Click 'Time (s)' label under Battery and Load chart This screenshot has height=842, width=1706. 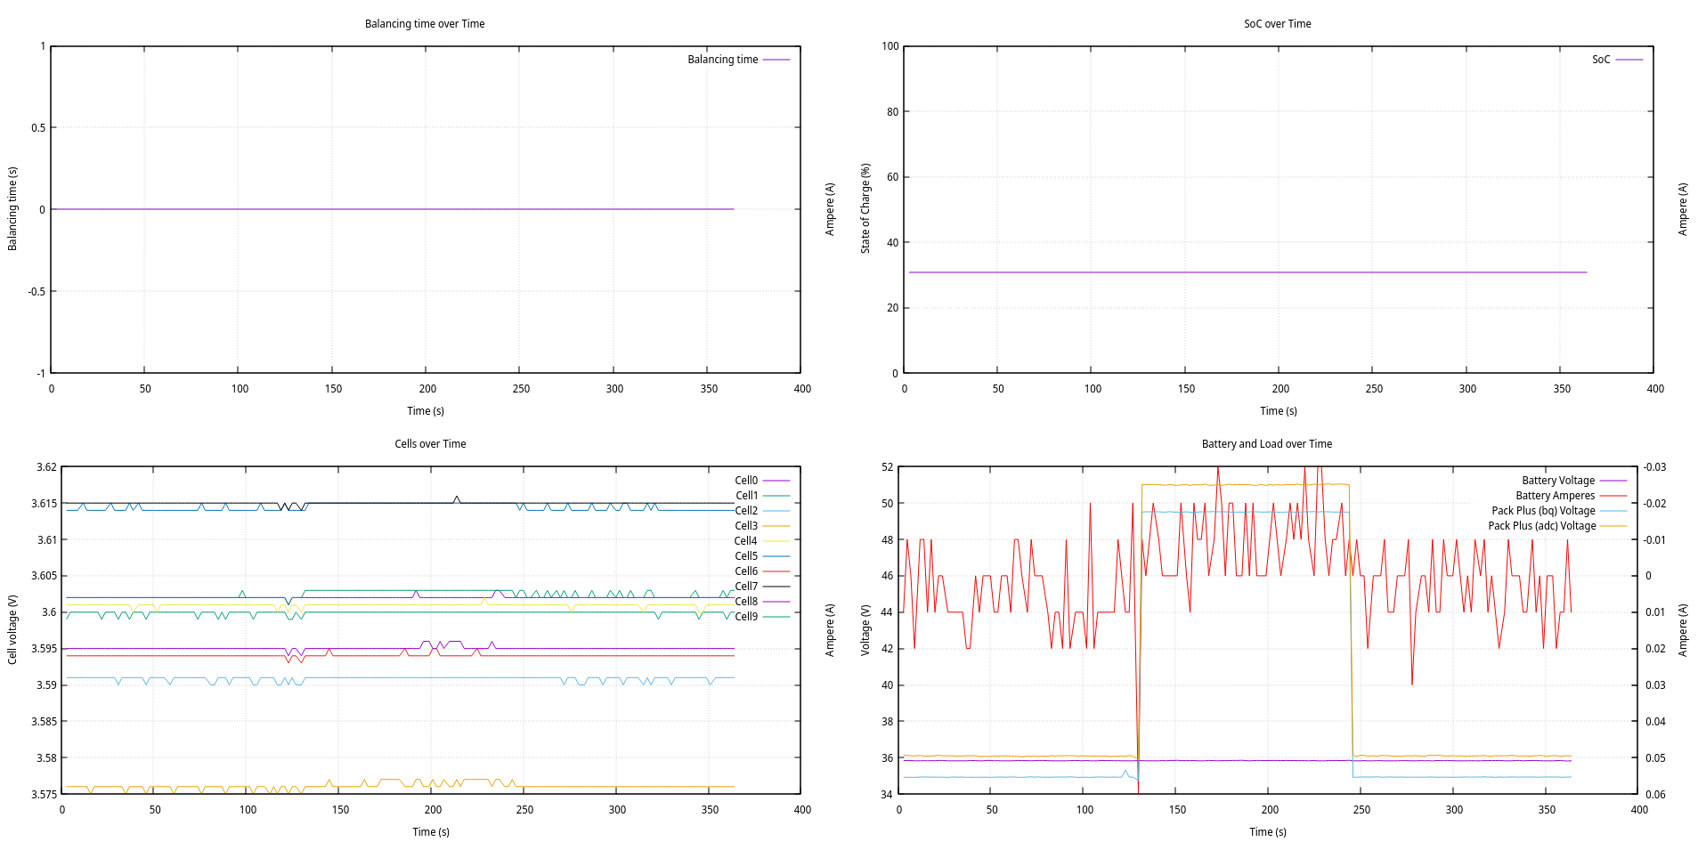(x=1268, y=832)
